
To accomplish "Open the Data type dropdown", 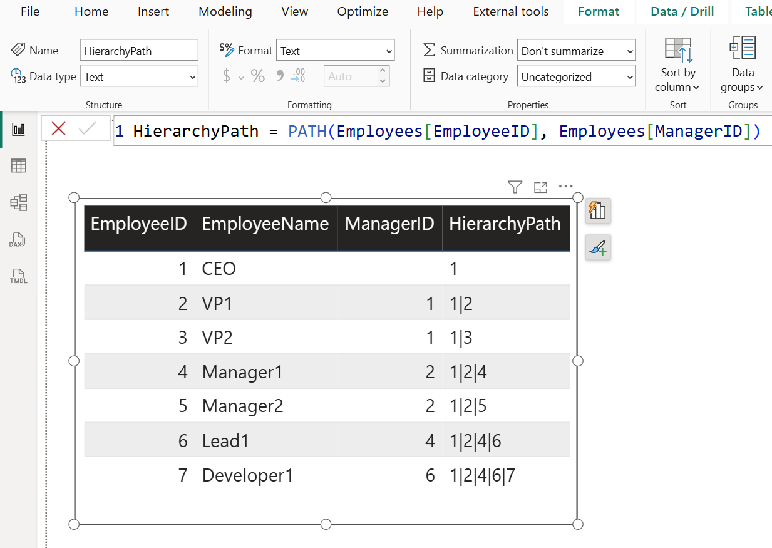I will point(139,76).
